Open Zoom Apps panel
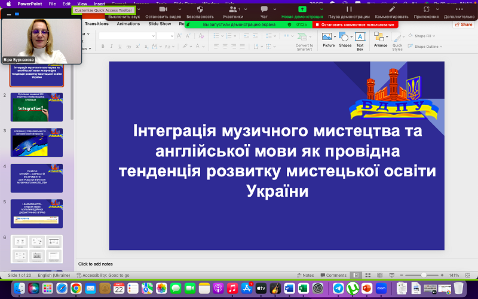 click(x=426, y=12)
